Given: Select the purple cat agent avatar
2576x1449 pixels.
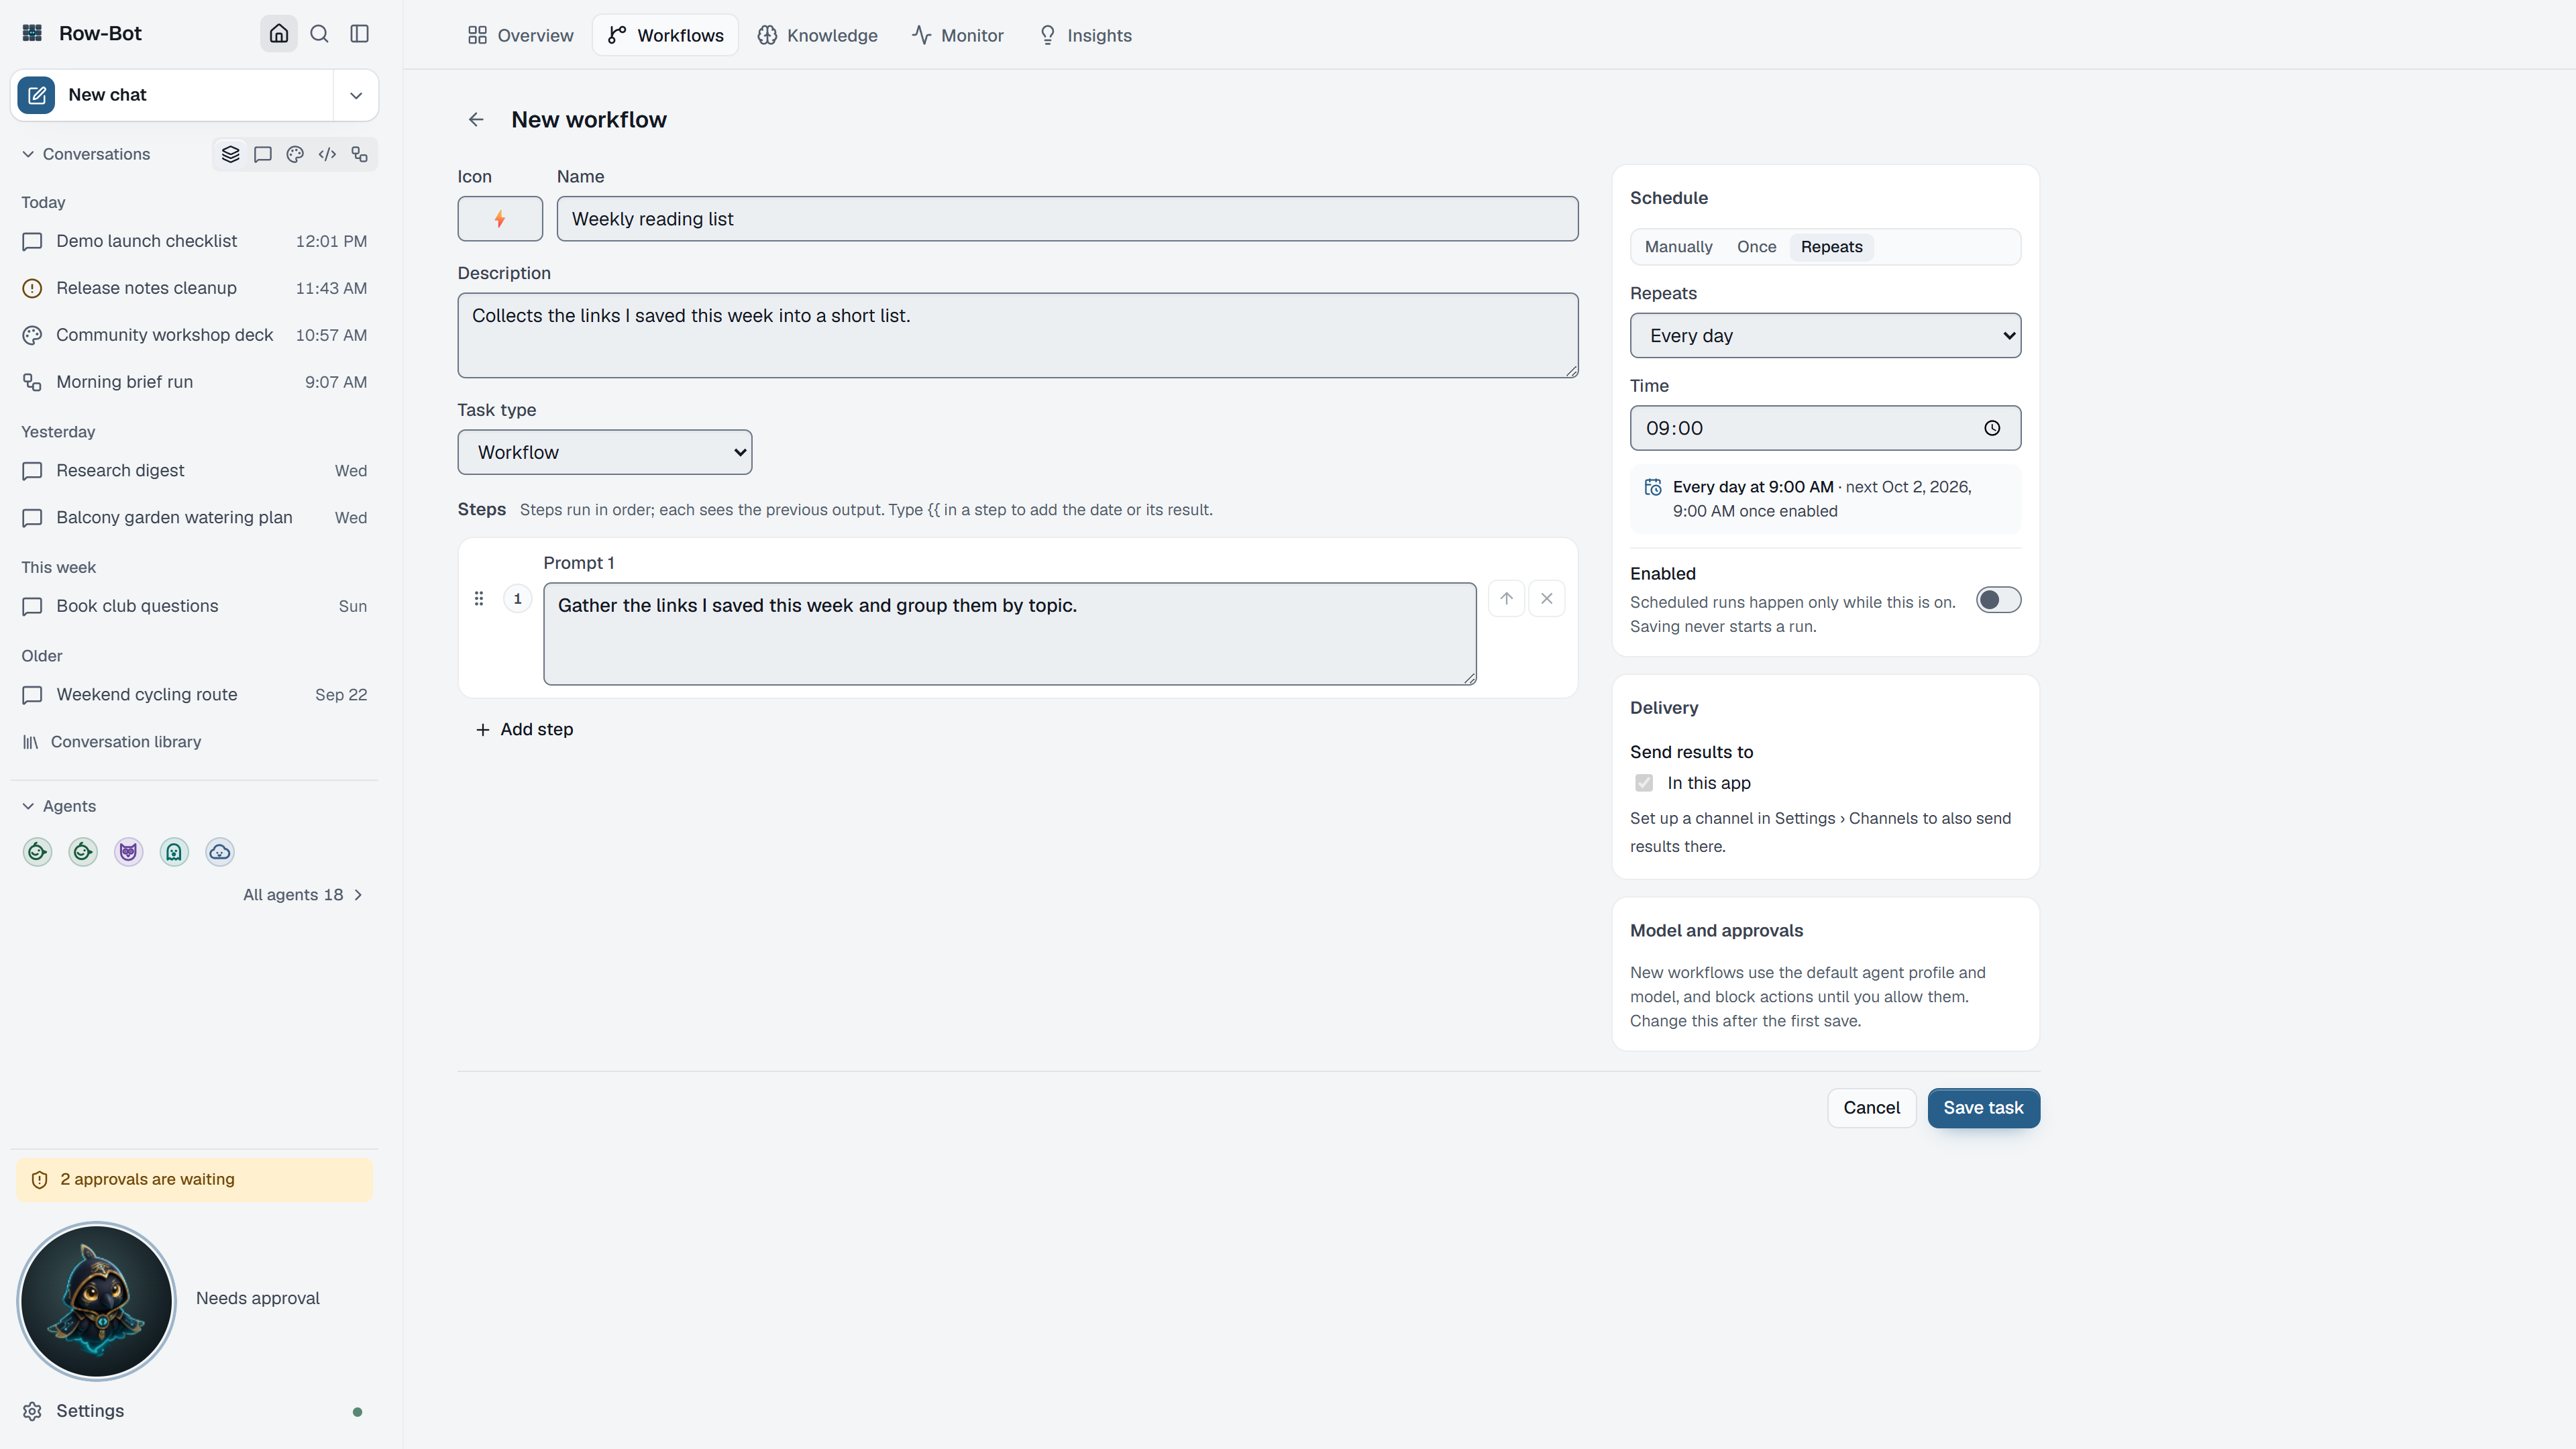Looking at the screenshot, I should (128, 852).
